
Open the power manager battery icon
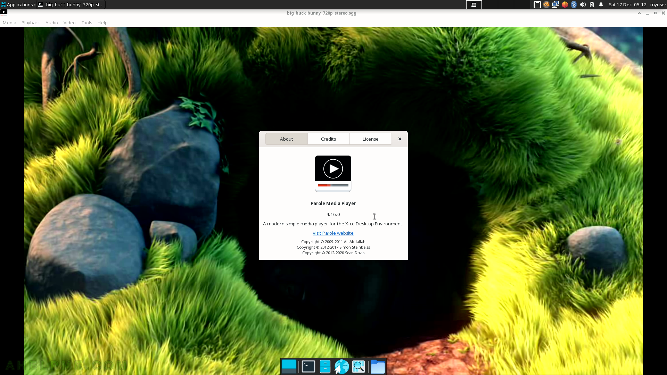[592, 5]
